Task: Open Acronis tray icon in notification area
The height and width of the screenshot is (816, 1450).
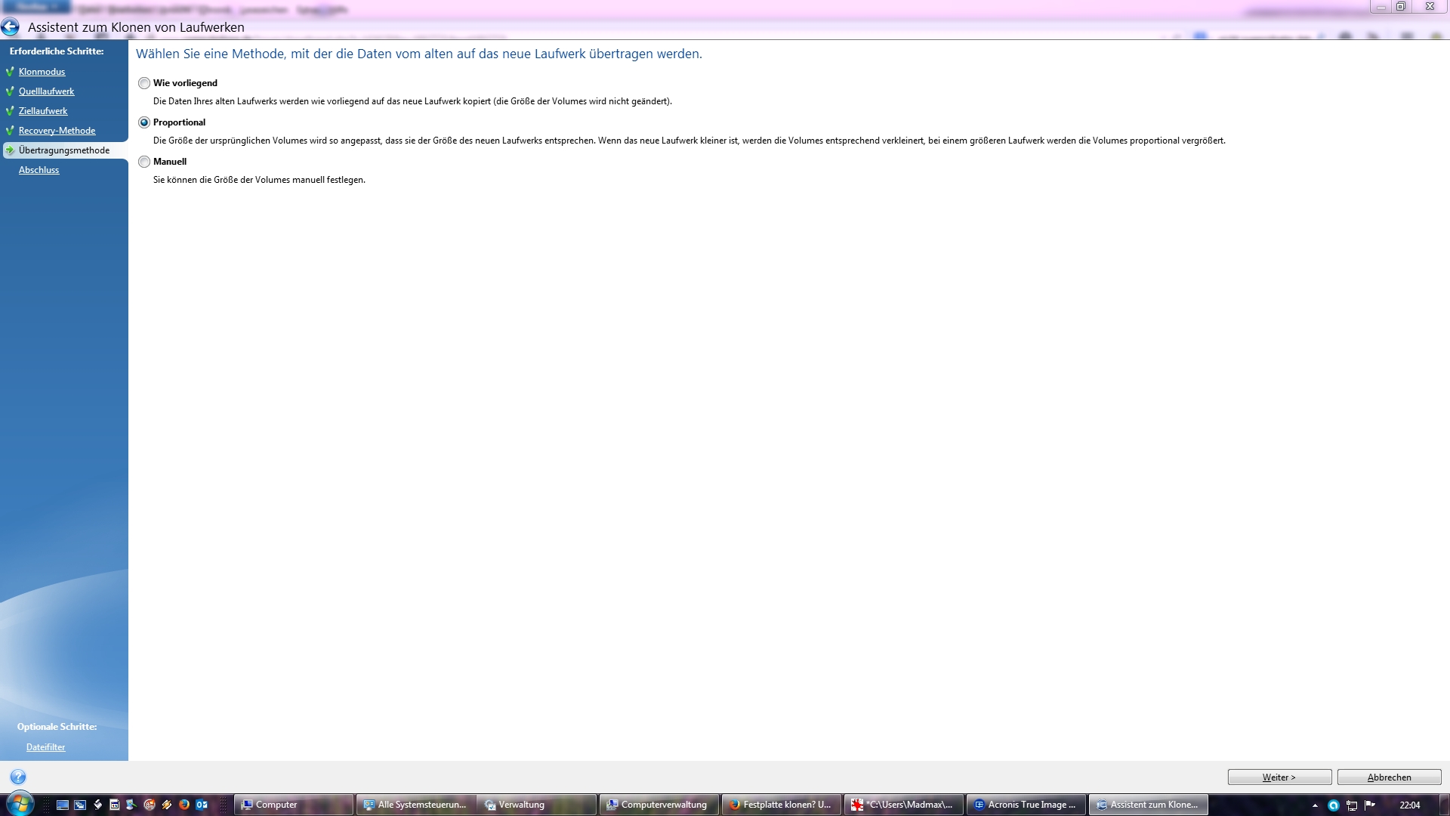Action: point(1334,805)
